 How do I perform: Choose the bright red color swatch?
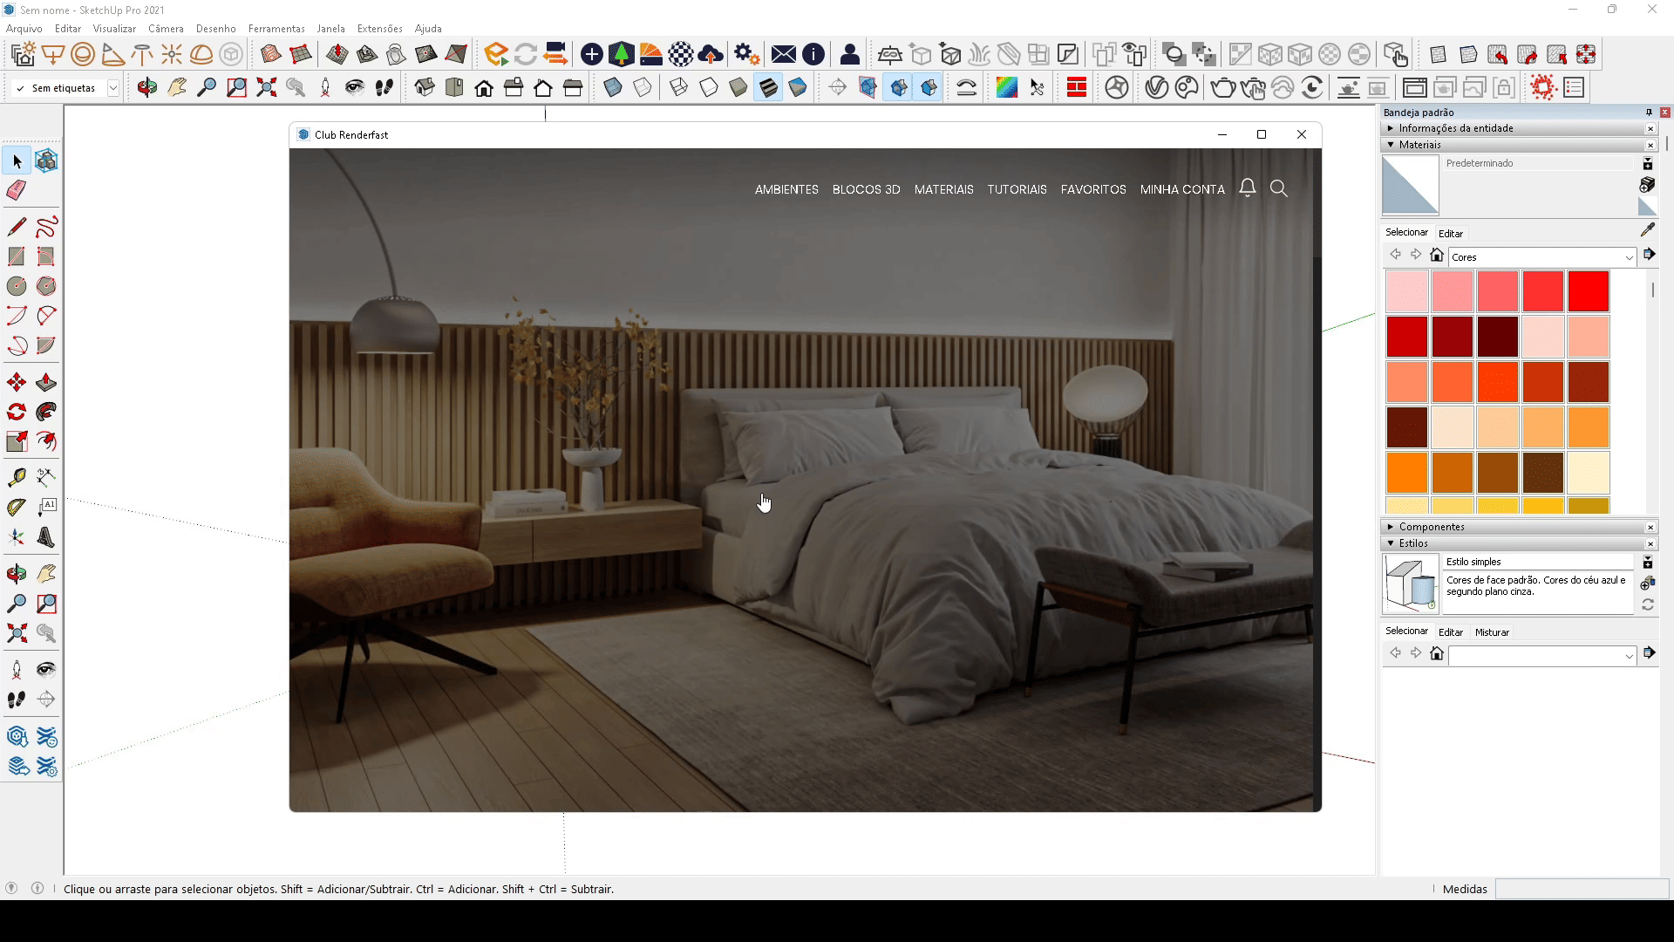point(1588,291)
